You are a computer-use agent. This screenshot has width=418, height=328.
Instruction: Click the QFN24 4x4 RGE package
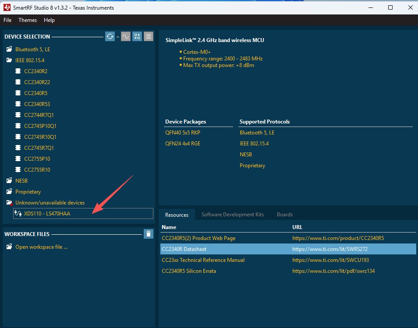click(x=183, y=143)
